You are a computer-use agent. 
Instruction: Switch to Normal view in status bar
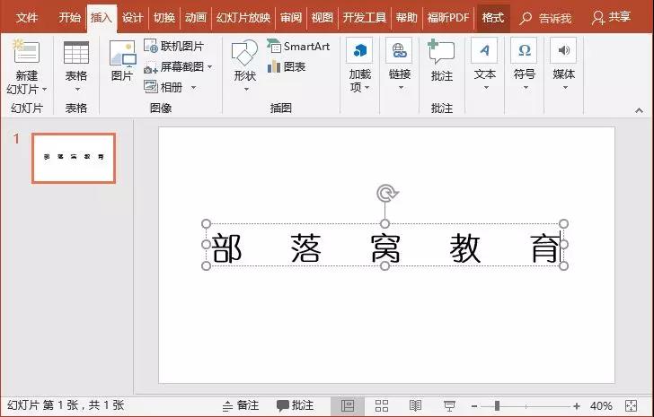tap(348, 405)
